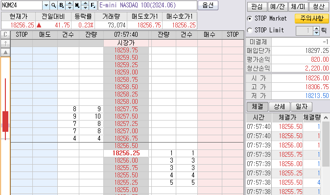Select the STOP Limit radio button
Viewport: 330px width, 195px height.
(250, 30)
